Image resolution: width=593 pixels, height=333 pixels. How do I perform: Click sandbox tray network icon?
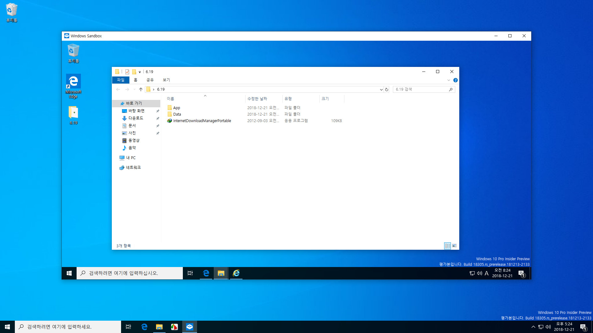pyautogui.click(x=472, y=273)
